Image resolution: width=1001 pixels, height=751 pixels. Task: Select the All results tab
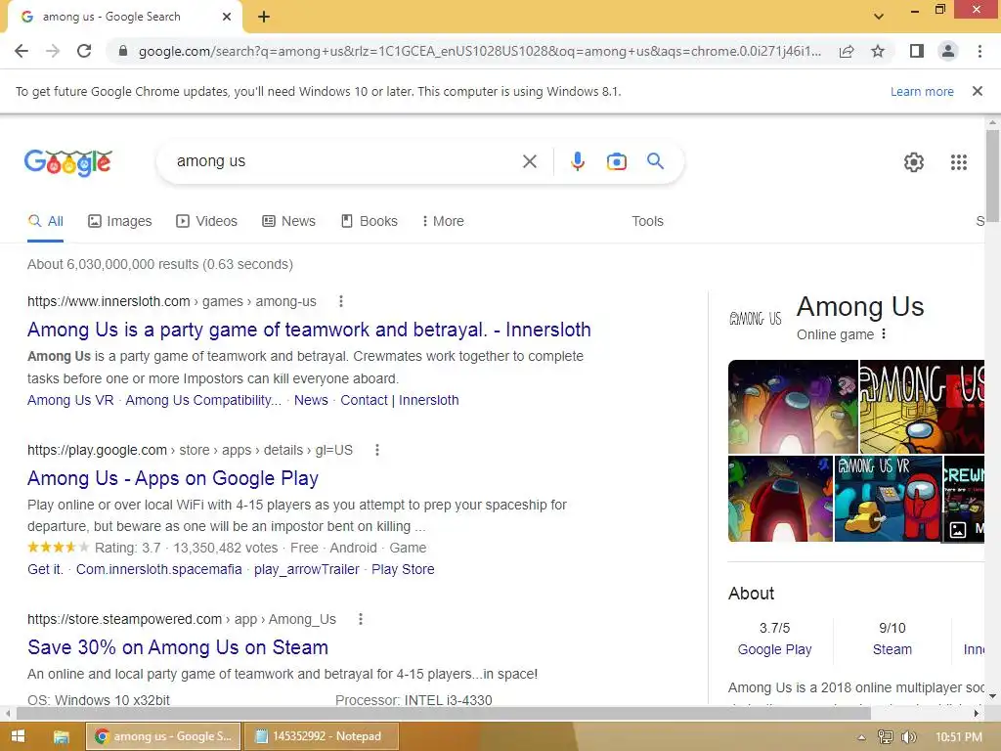[x=45, y=221]
